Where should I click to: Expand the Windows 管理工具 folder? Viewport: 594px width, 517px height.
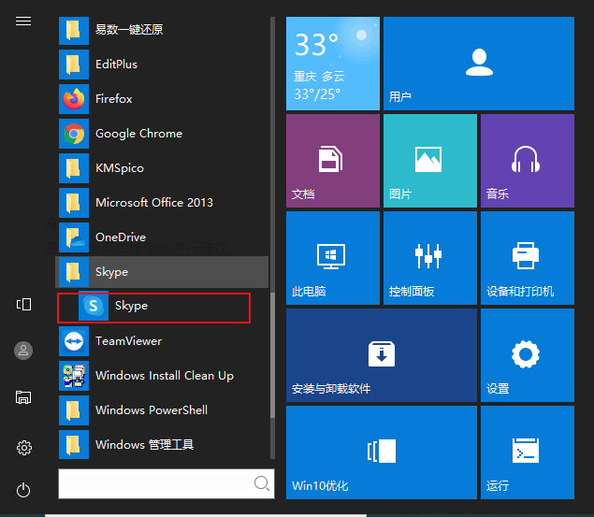[x=163, y=445]
